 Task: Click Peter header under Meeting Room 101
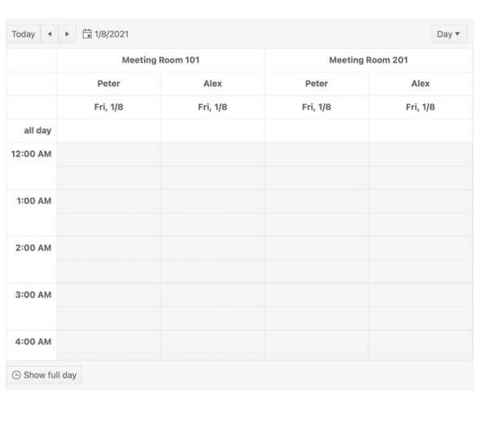[x=109, y=84]
